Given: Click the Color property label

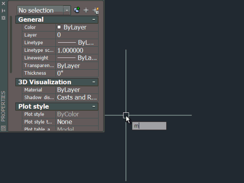Looking at the screenshot, I should pyautogui.click(x=30, y=27).
